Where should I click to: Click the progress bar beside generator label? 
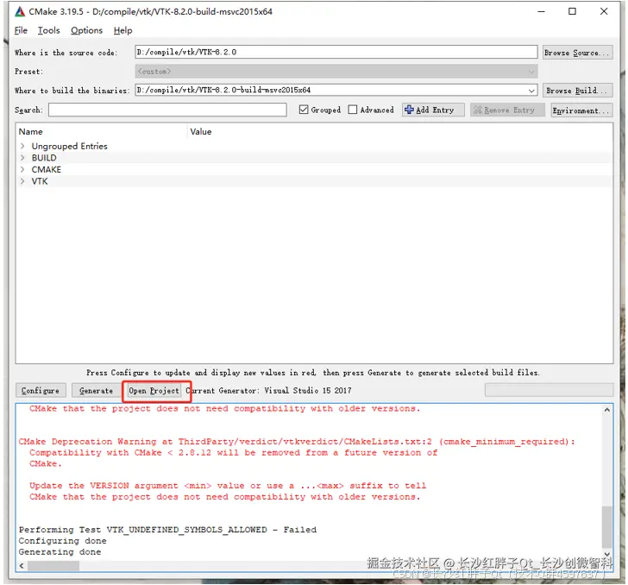[549, 390]
